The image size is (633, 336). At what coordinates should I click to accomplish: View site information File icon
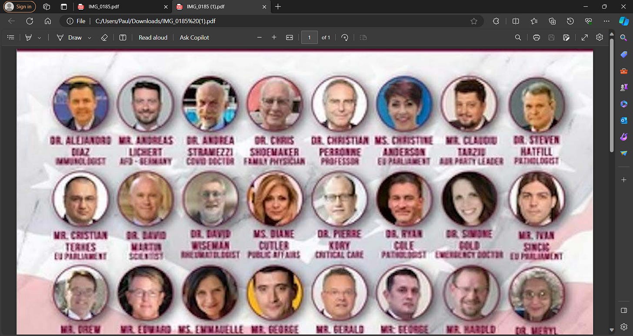[x=76, y=21]
